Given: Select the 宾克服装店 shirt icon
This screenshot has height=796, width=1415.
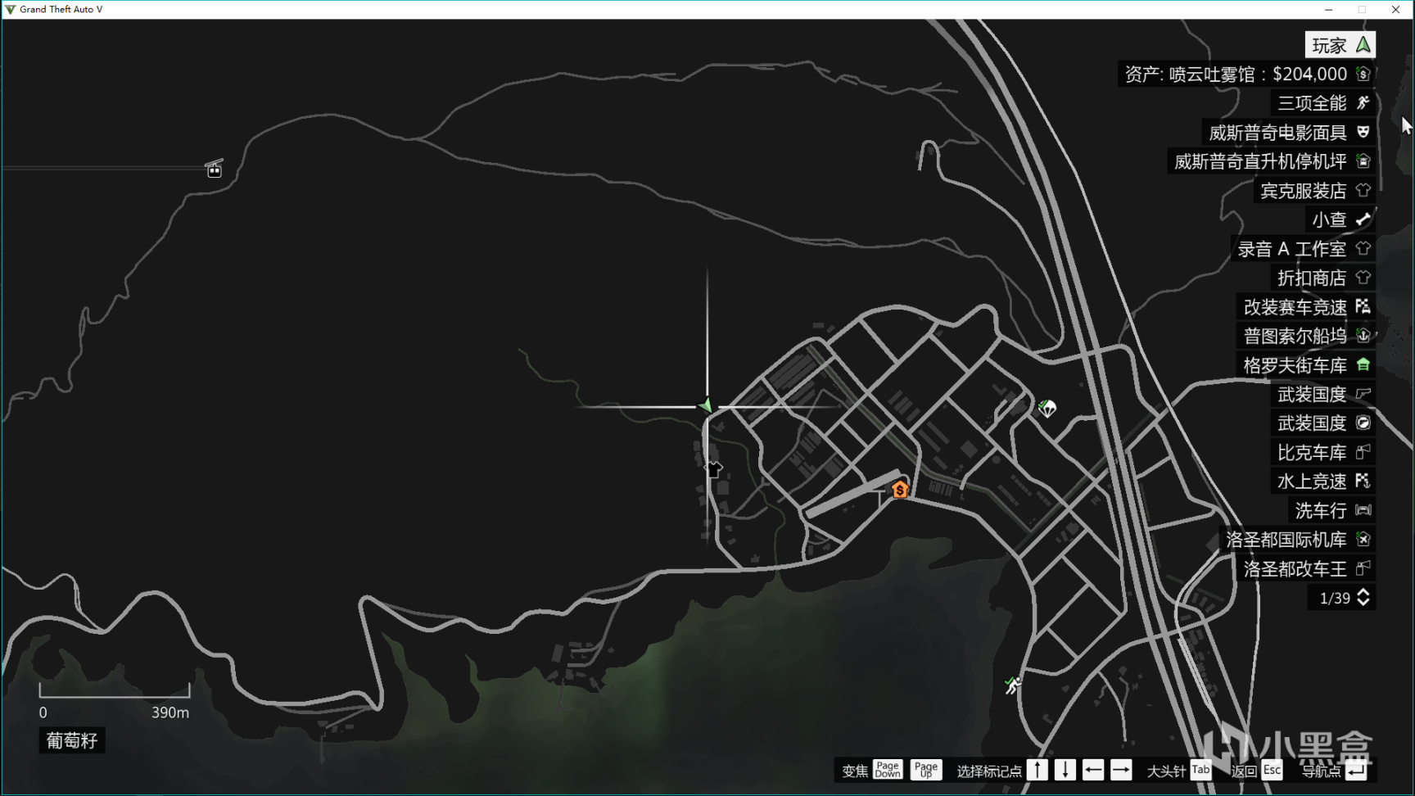Looking at the screenshot, I should coord(1363,190).
